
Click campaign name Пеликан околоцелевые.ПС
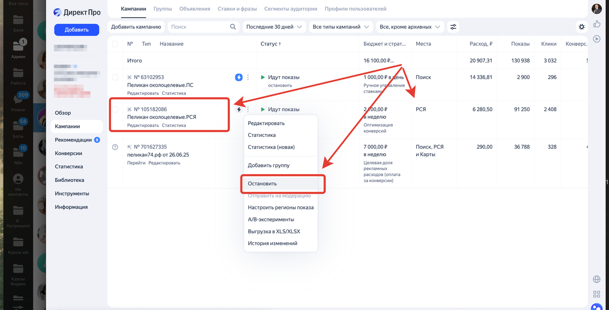(161, 85)
